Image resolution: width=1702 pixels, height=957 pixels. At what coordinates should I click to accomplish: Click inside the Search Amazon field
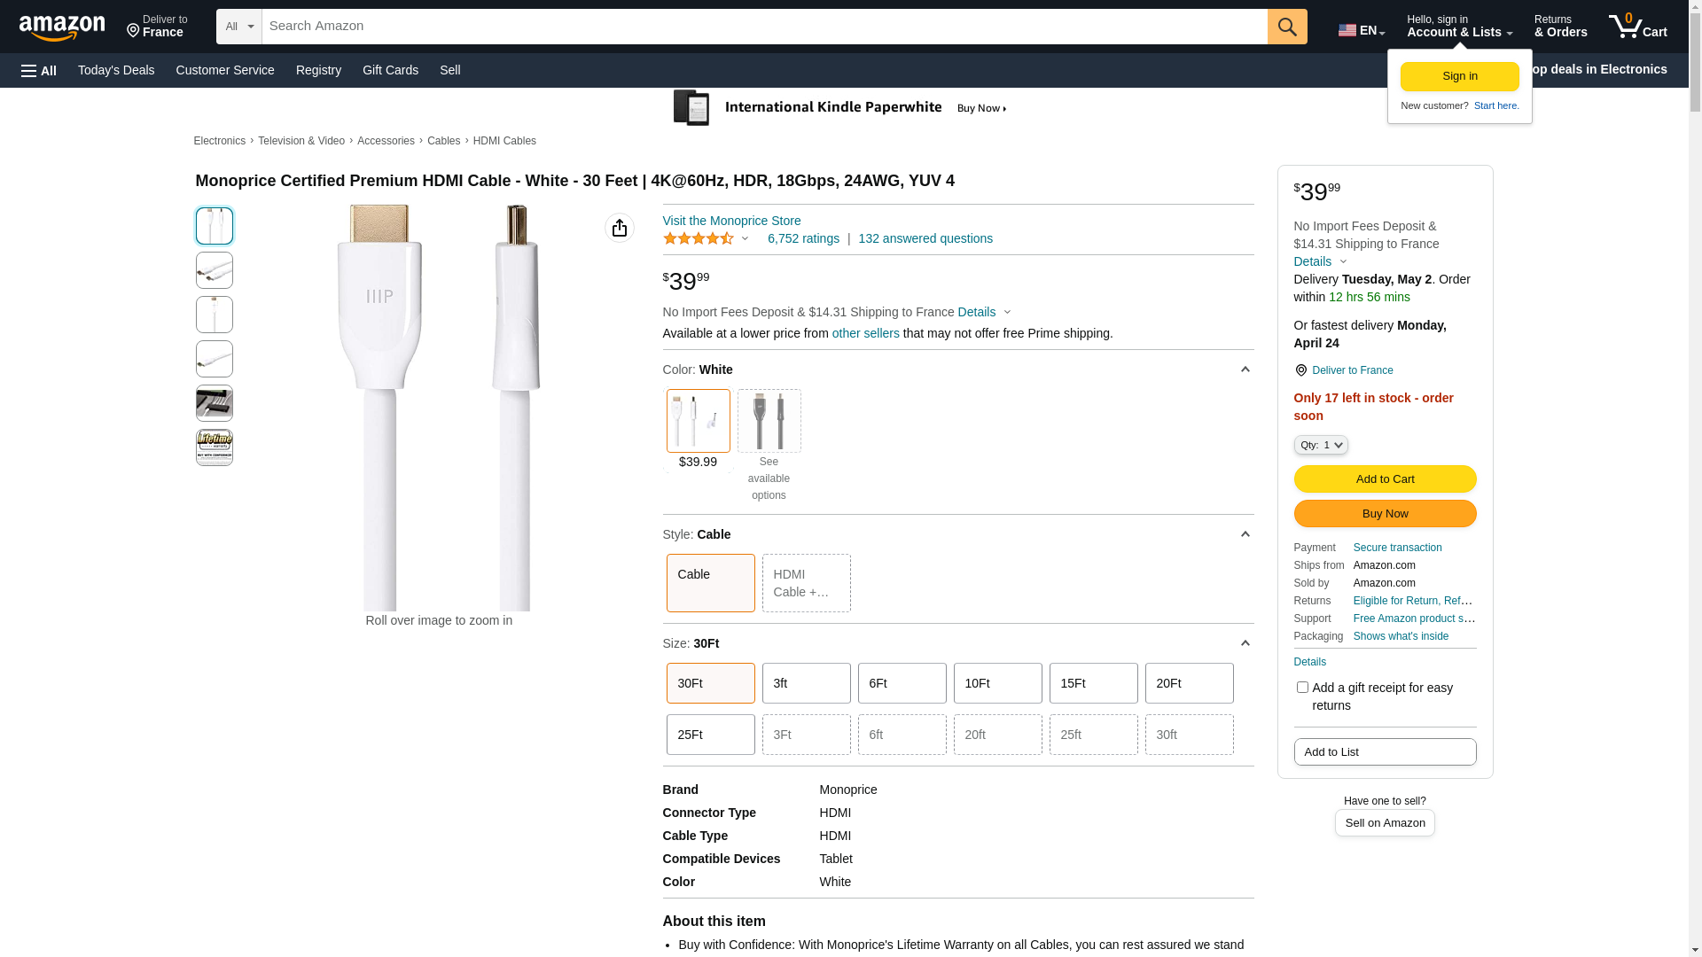[764, 27]
